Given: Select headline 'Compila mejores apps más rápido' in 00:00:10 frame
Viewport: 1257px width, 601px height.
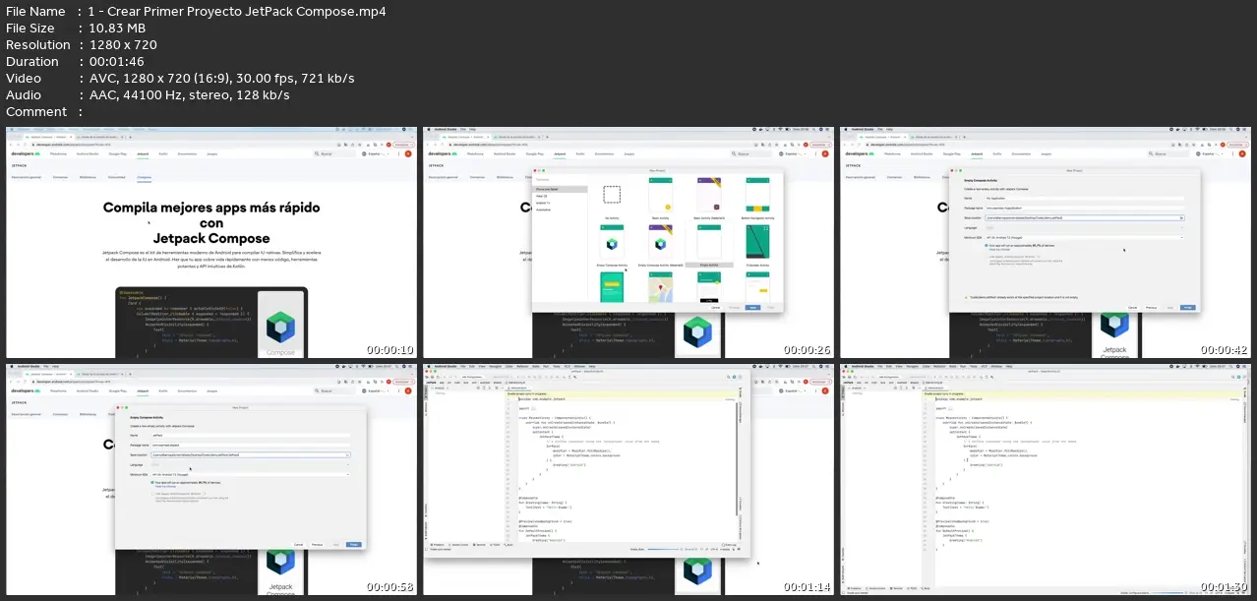Looking at the screenshot, I should coord(211,209).
